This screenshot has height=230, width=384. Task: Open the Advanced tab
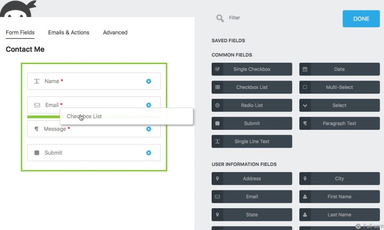(x=115, y=33)
